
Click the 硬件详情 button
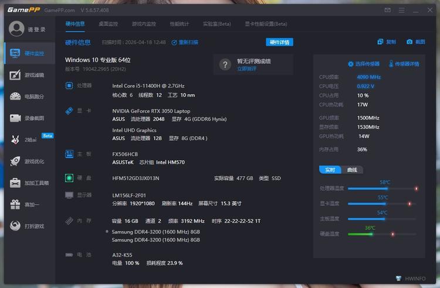pyautogui.click(x=279, y=42)
